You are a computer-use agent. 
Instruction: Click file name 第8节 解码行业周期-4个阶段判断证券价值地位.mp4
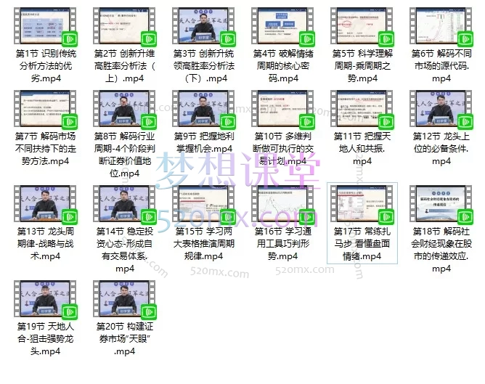124,155
